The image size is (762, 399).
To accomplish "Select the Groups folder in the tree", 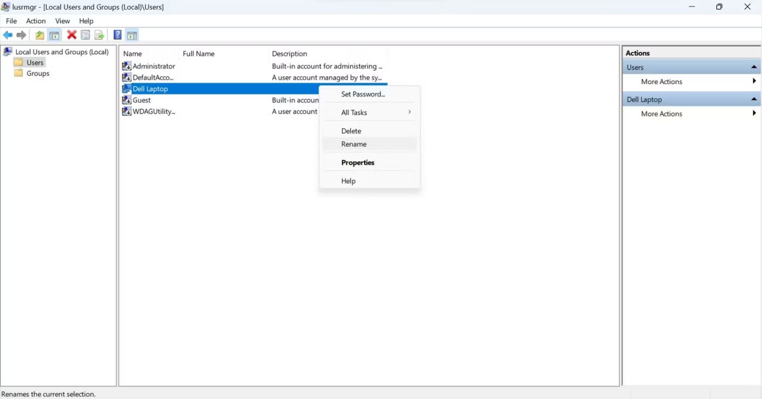I will point(38,73).
